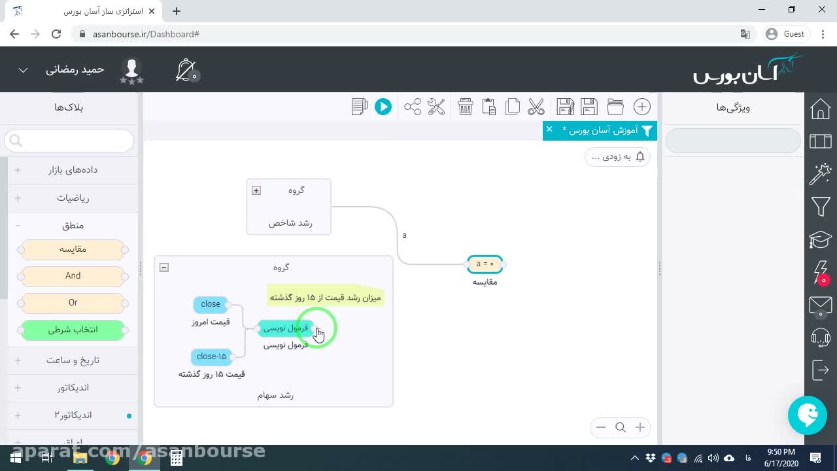
Task: Click the save-as floppy with pencil icon
Action: (565, 107)
